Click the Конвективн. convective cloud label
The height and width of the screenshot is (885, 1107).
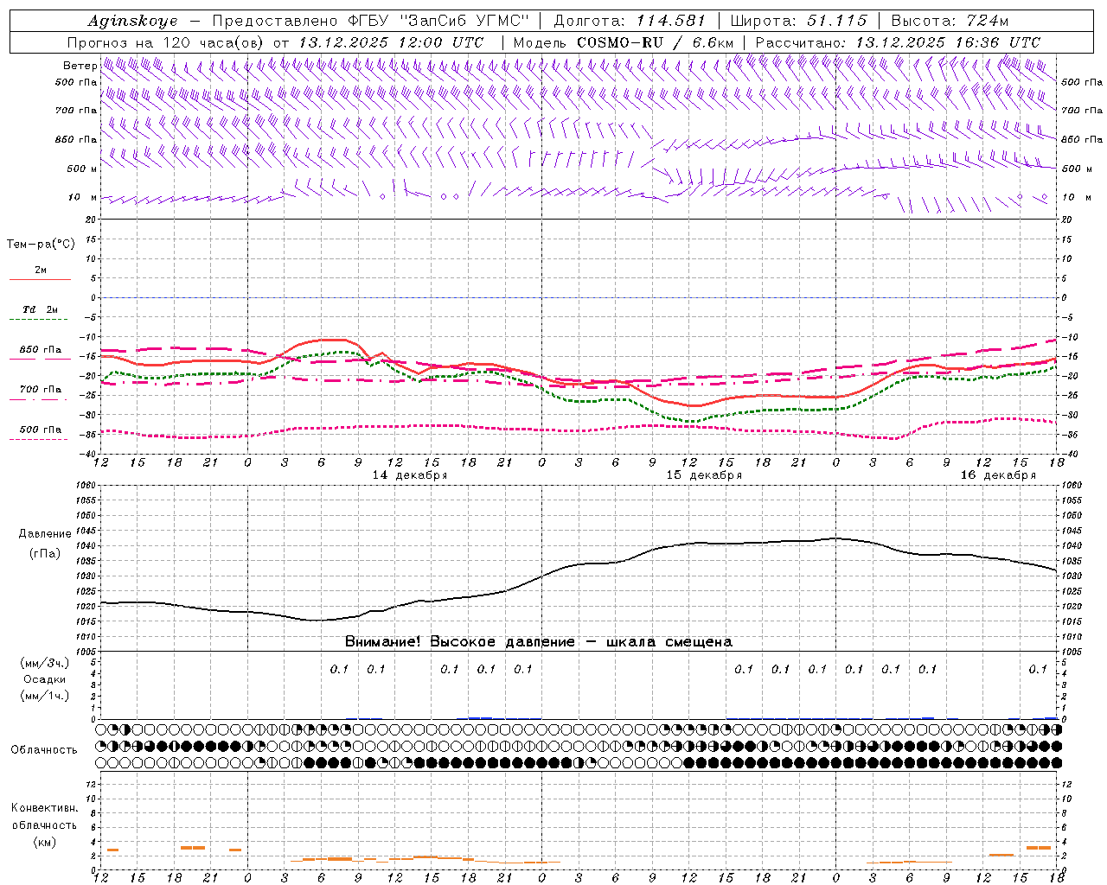(x=45, y=808)
